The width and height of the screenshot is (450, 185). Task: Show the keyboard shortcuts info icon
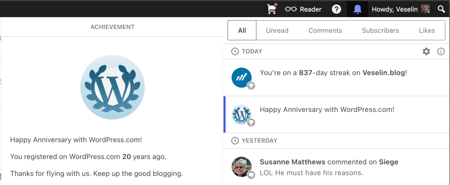point(441,52)
